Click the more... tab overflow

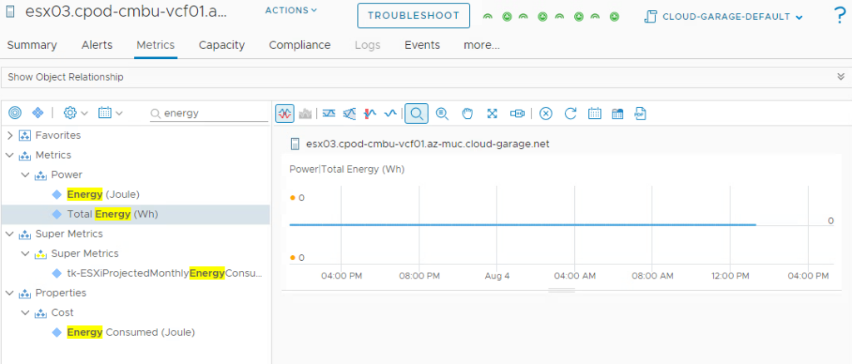click(482, 45)
